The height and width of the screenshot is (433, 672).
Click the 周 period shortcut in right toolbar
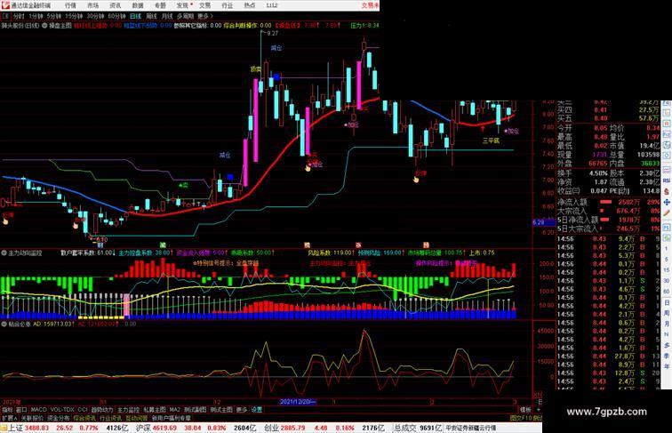tap(667, 313)
